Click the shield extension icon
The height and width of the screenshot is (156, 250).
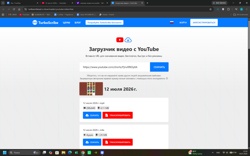tap(223, 9)
